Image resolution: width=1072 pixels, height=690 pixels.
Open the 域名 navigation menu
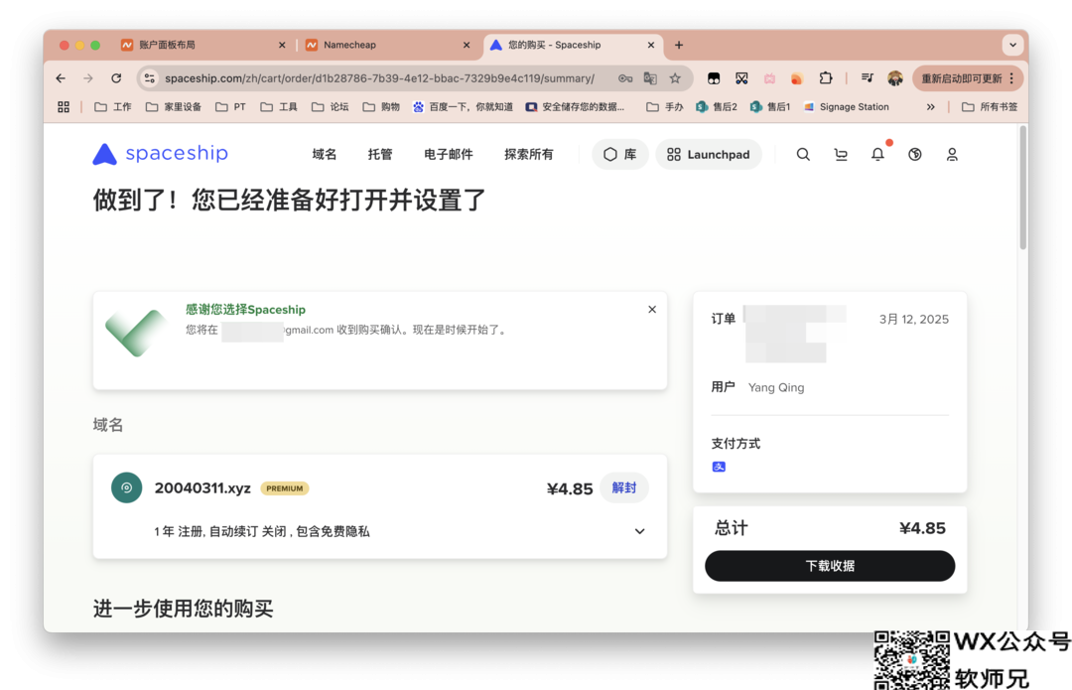click(x=324, y=155)
